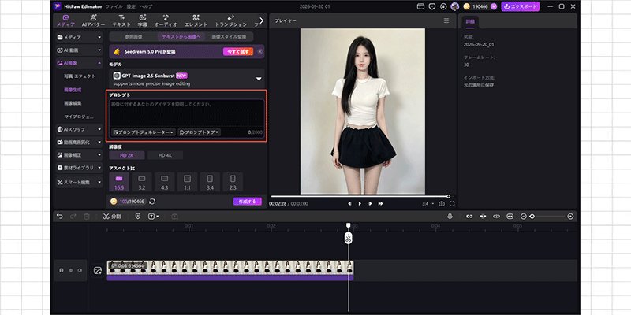Open the 字幕 subtitles tab
Screen dimensions: 631x315
(143, 21)
